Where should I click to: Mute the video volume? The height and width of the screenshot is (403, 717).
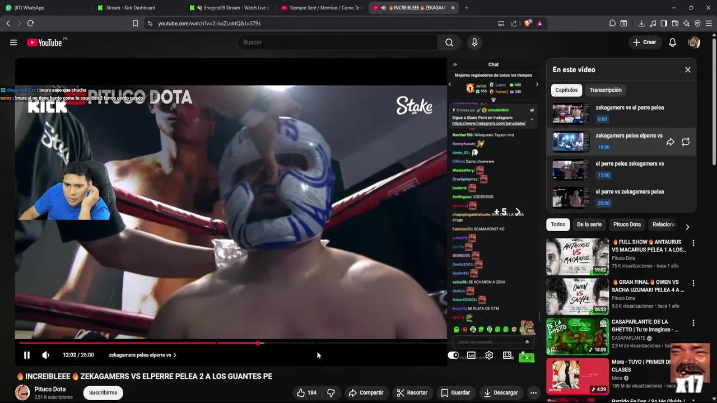[x=45, y=355]
